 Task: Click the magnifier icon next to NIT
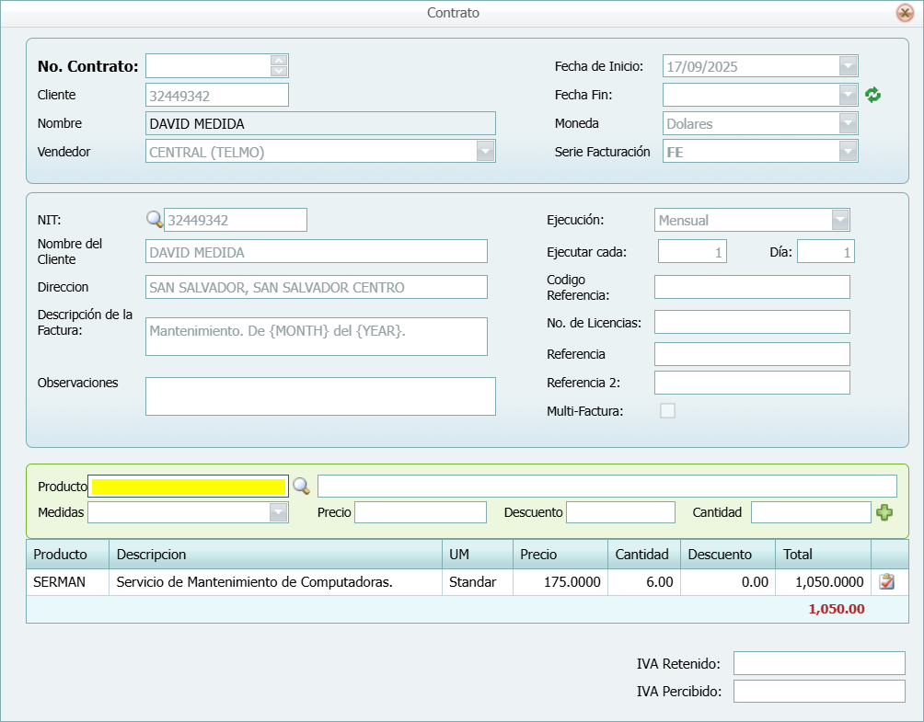click(155, 220)
